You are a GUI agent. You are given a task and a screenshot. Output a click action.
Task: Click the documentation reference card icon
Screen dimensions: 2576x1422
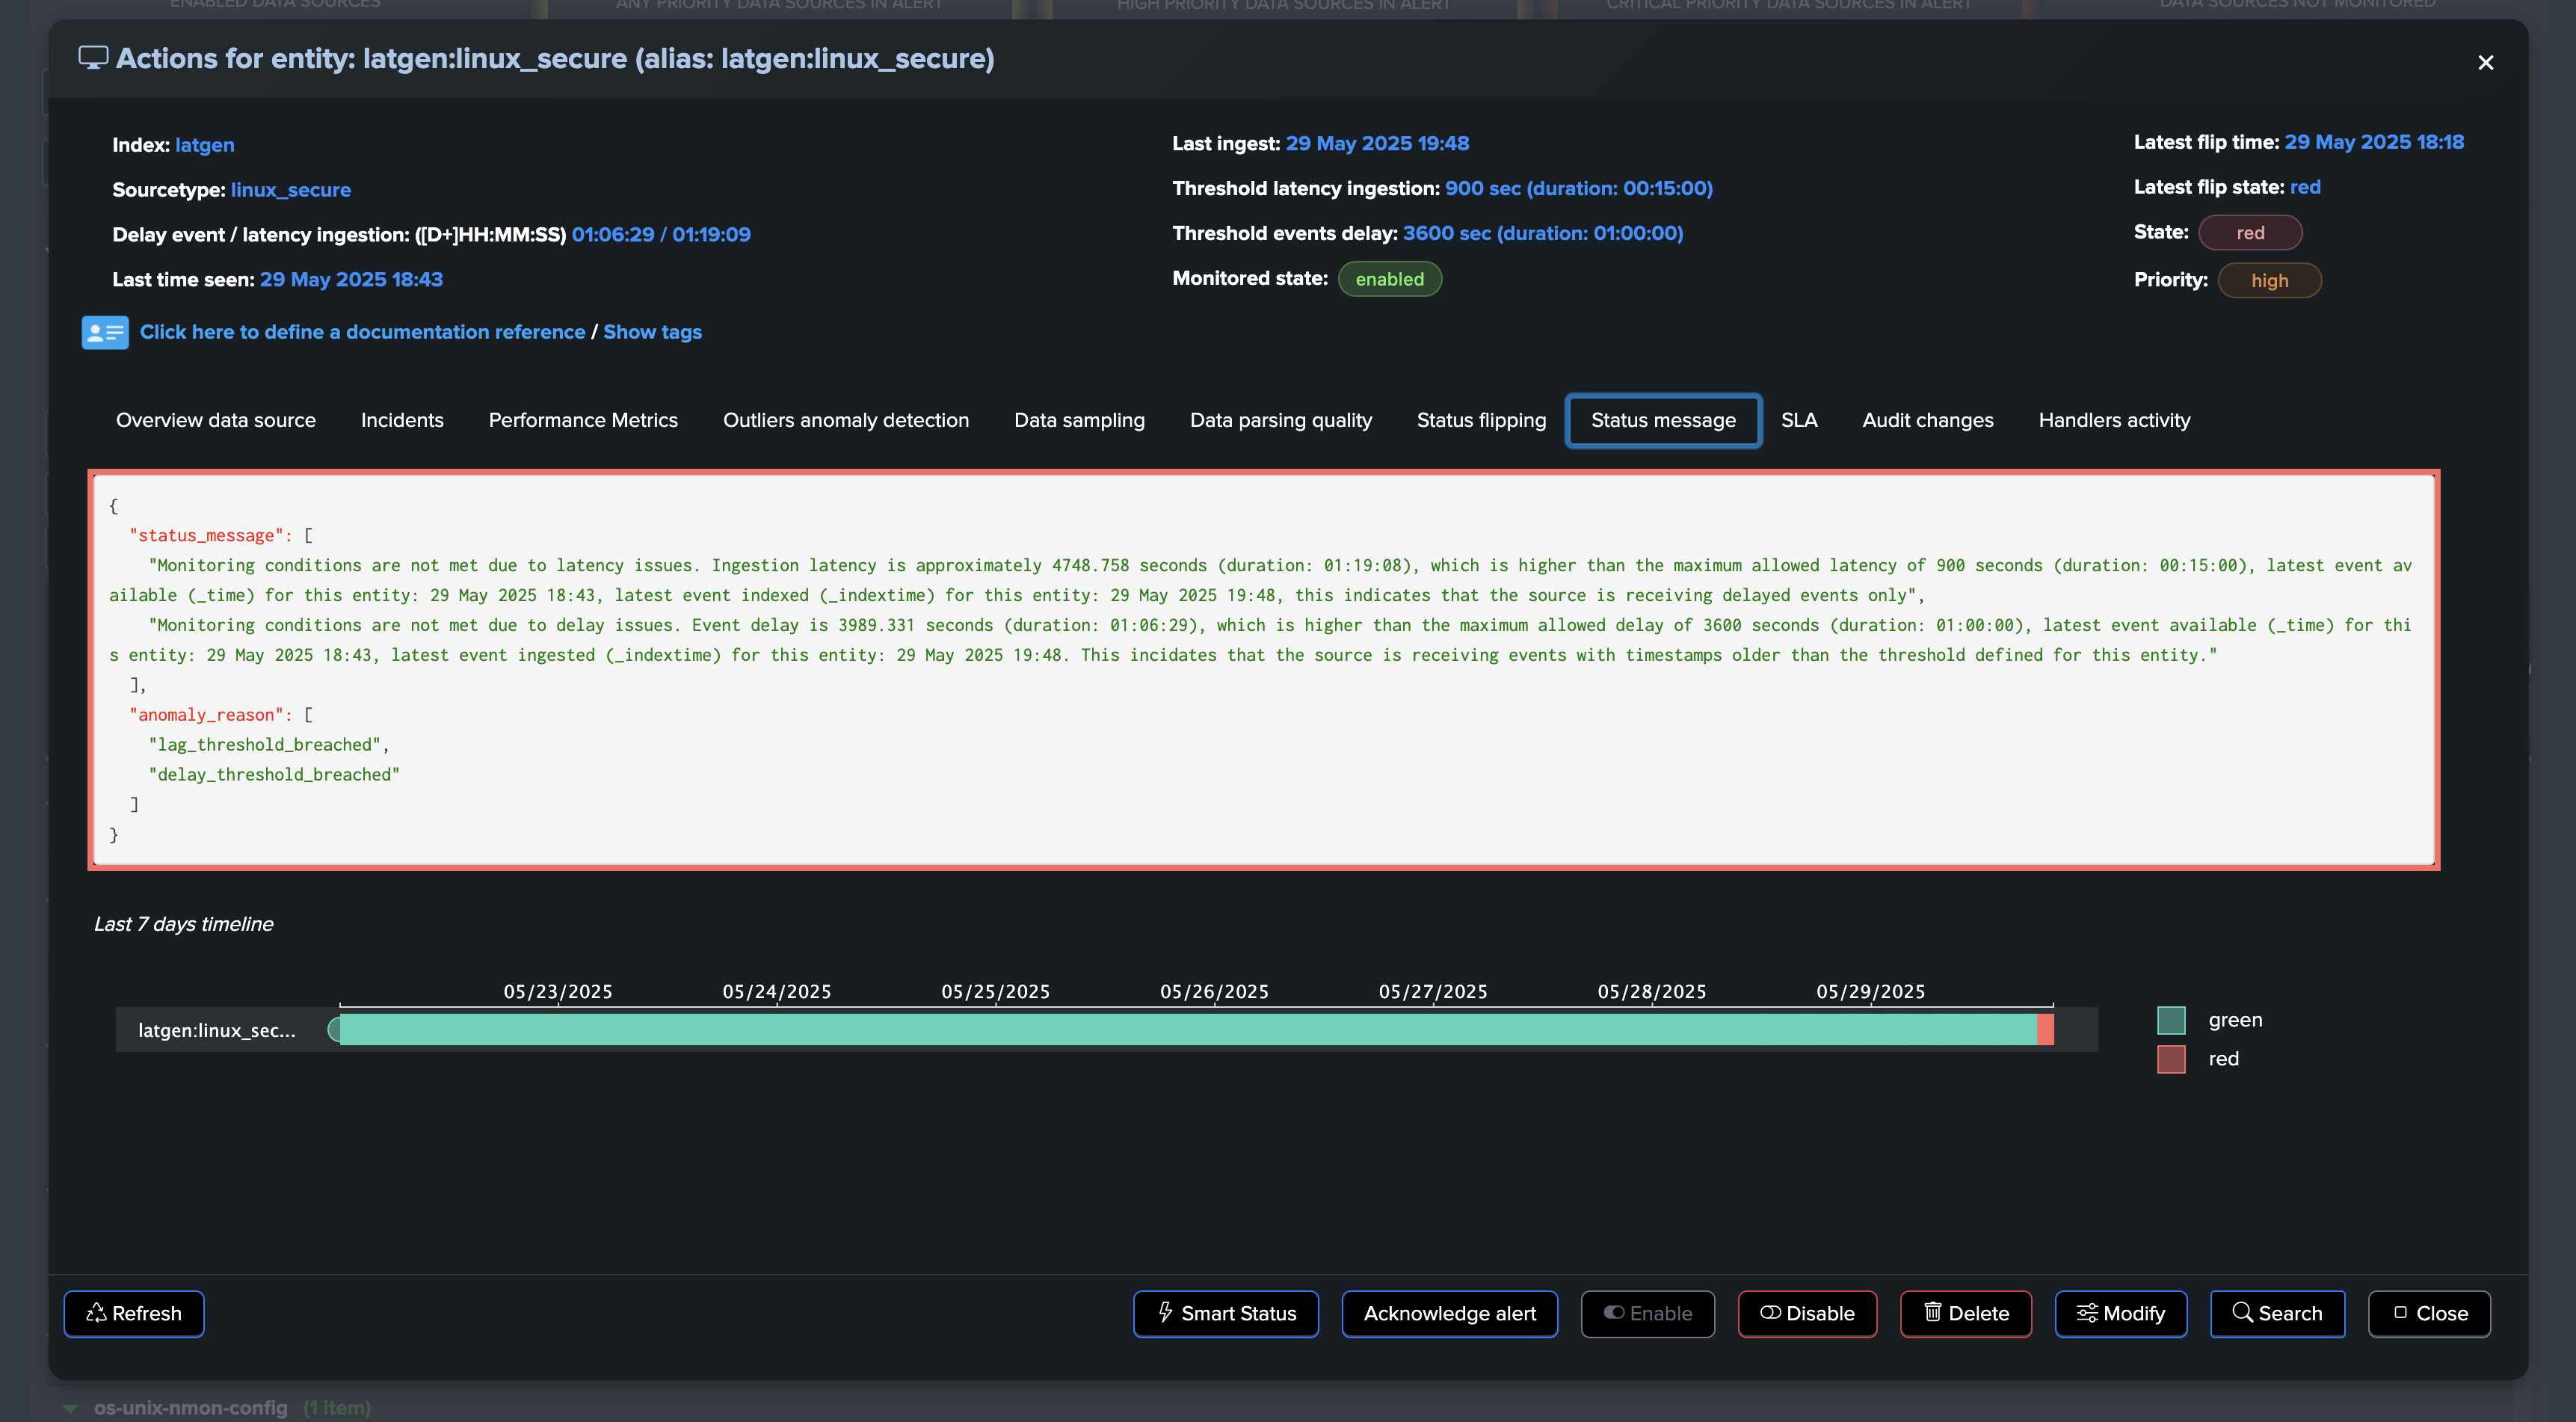click(105, 332)
